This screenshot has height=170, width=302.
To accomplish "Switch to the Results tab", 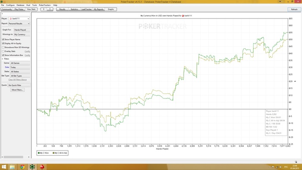I will click(62, 9).
